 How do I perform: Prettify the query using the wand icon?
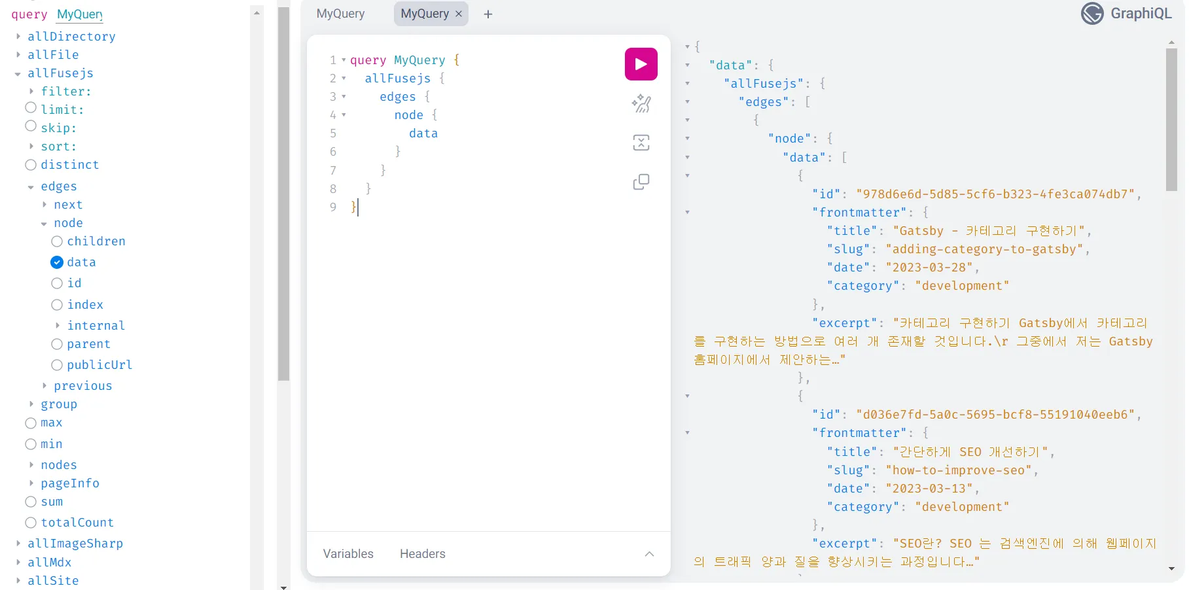(x=640, y=103)
